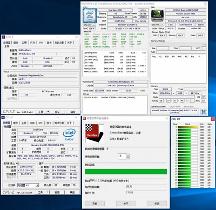216x210 pixels.
Task: Click the SATA 6 Gb/s SanDisk drive entry
Action: pyautogui.click(x=109, y=98)
